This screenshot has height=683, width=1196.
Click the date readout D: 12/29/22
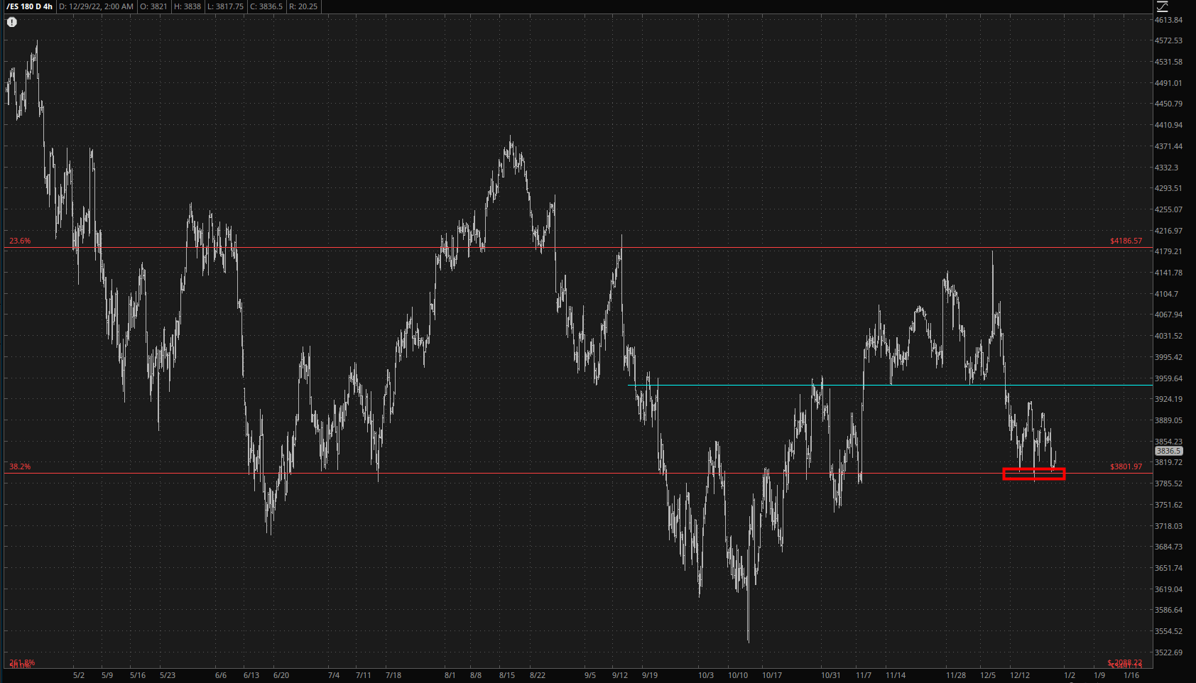(96, 6)
